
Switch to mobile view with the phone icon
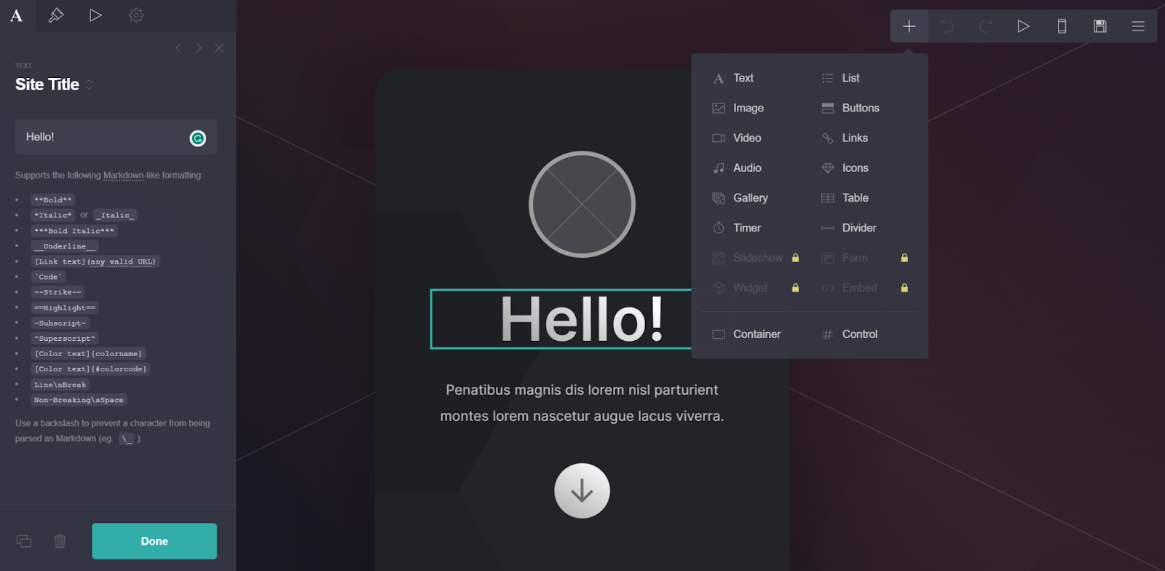pos(1062,26)
